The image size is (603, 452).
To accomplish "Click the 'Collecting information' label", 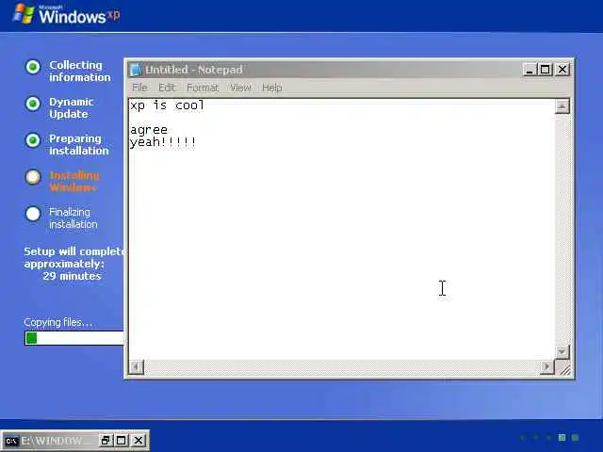I will tap(79, 72).
